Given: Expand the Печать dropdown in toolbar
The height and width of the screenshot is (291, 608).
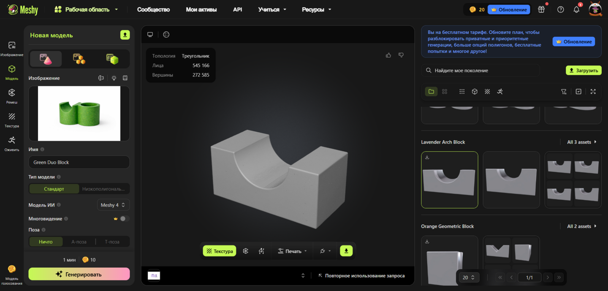Looking at the screenshot, I should (292, 251).
